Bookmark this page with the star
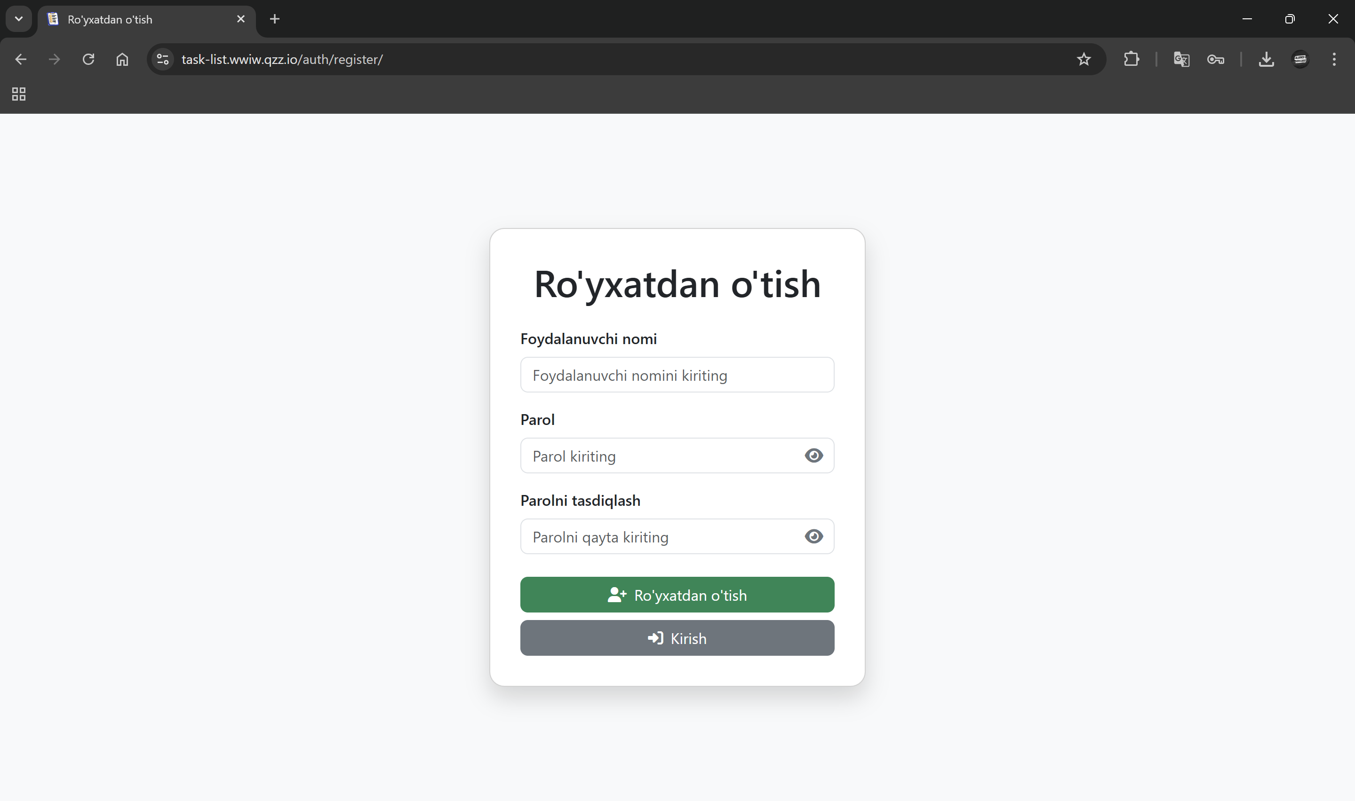1355x801 pixels. [x=1084, y=59]
